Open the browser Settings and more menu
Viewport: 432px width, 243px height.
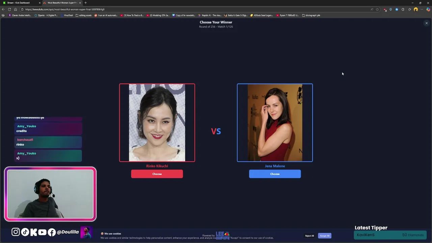point(422,9)
